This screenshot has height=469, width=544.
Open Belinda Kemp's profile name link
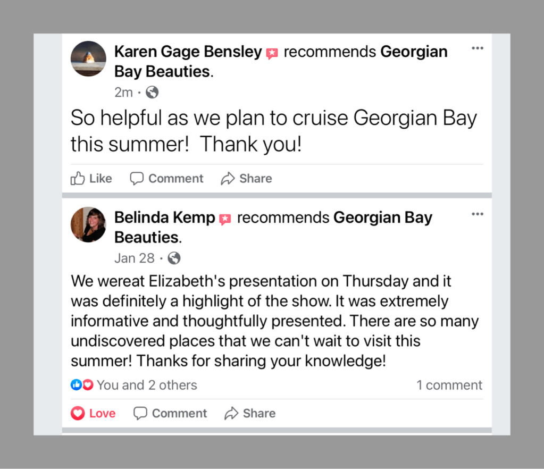(165, 218)
